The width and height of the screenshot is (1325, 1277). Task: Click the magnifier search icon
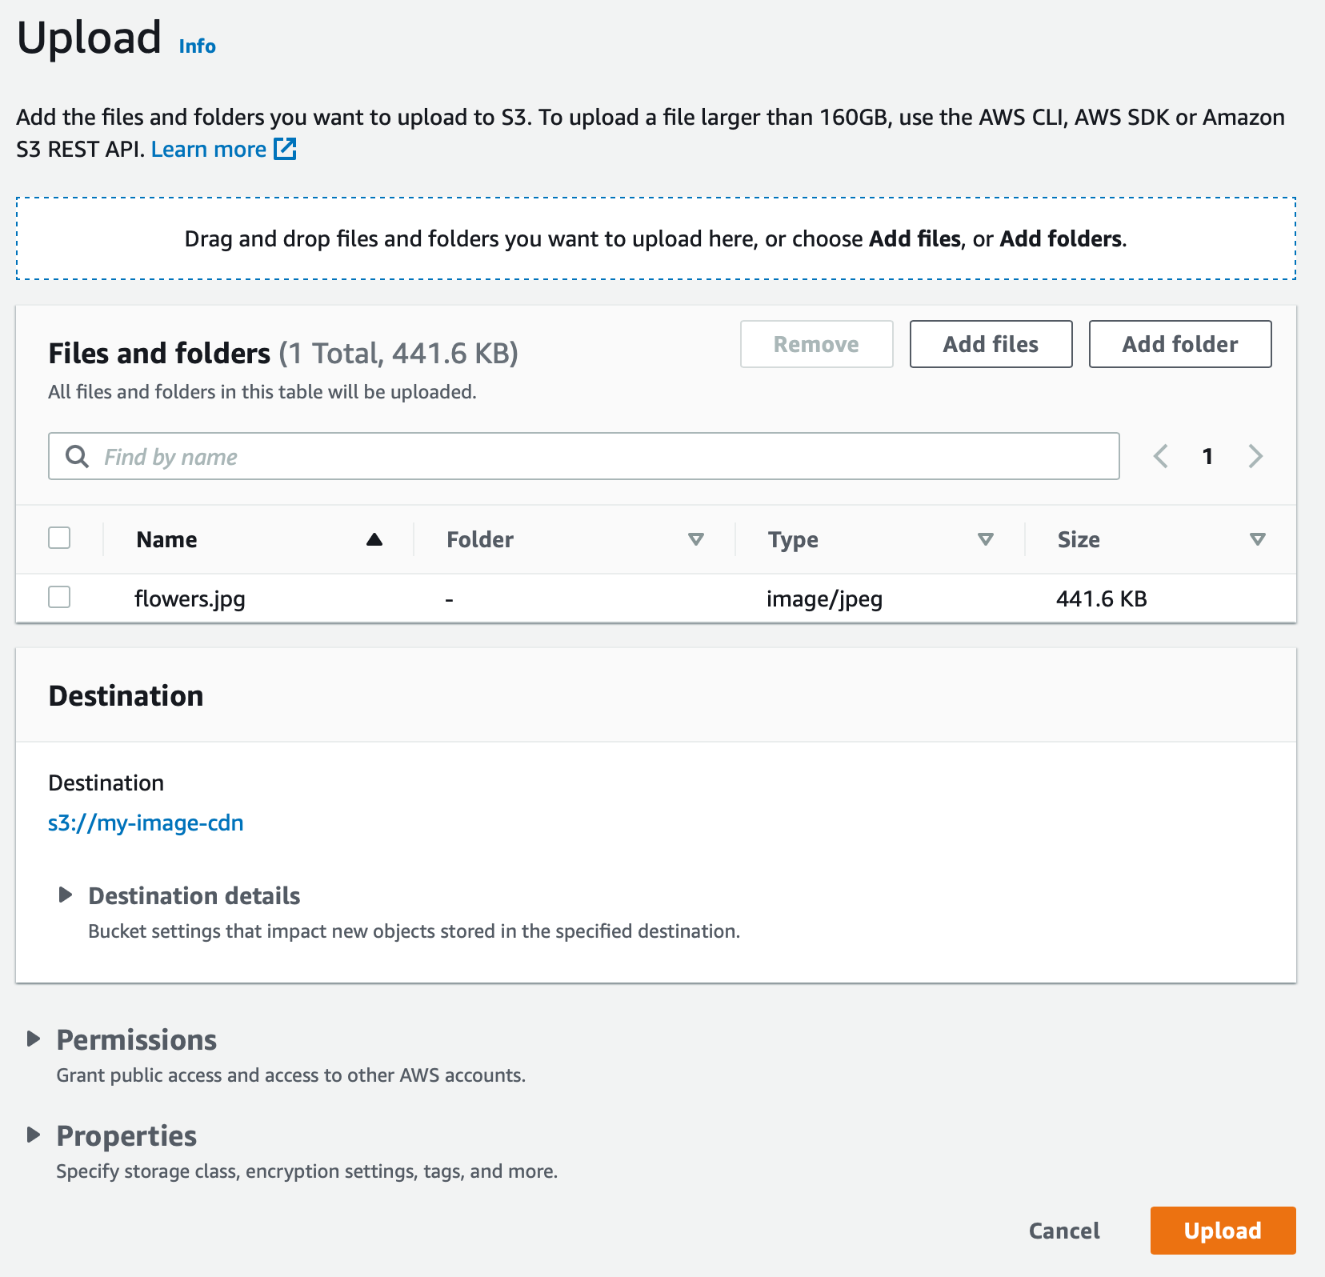coord(77,456)
